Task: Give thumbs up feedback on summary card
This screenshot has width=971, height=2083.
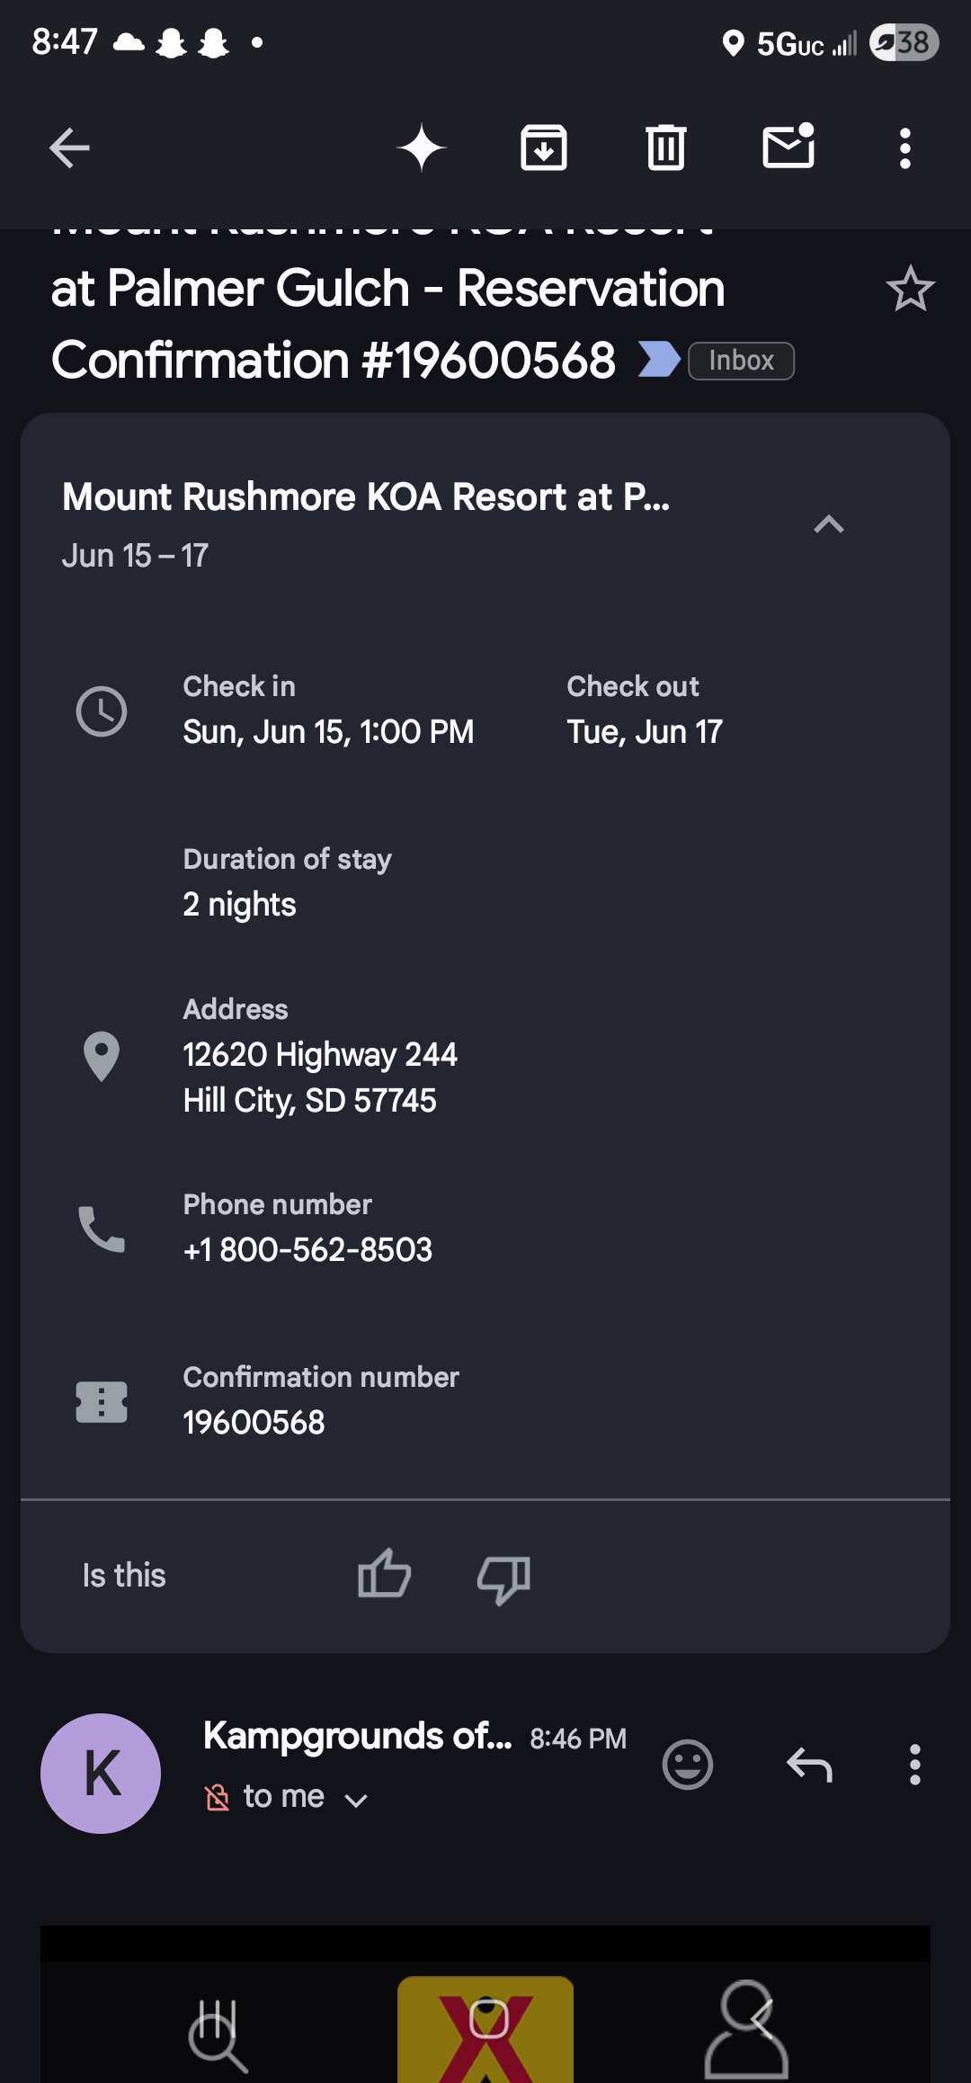Action: pos(385,1574)
